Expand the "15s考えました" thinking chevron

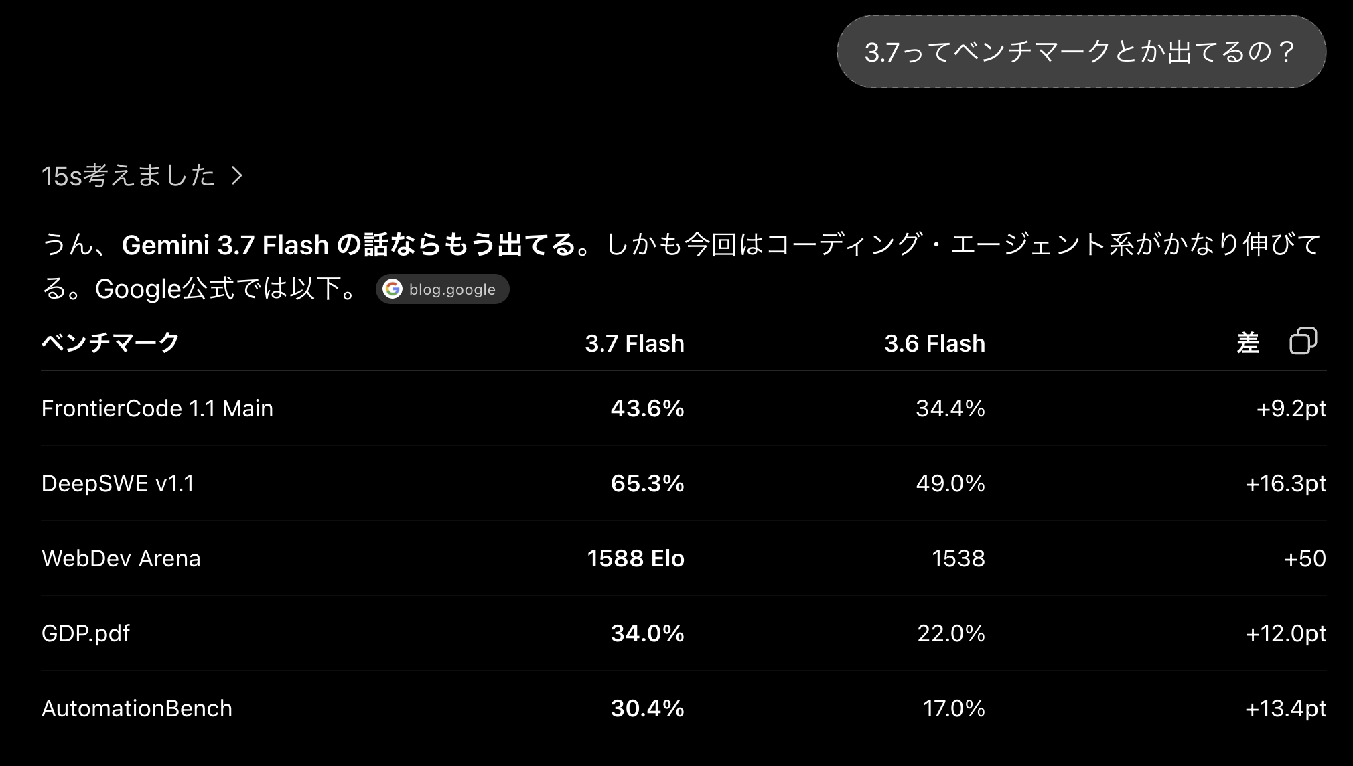(x=236, y=176)
